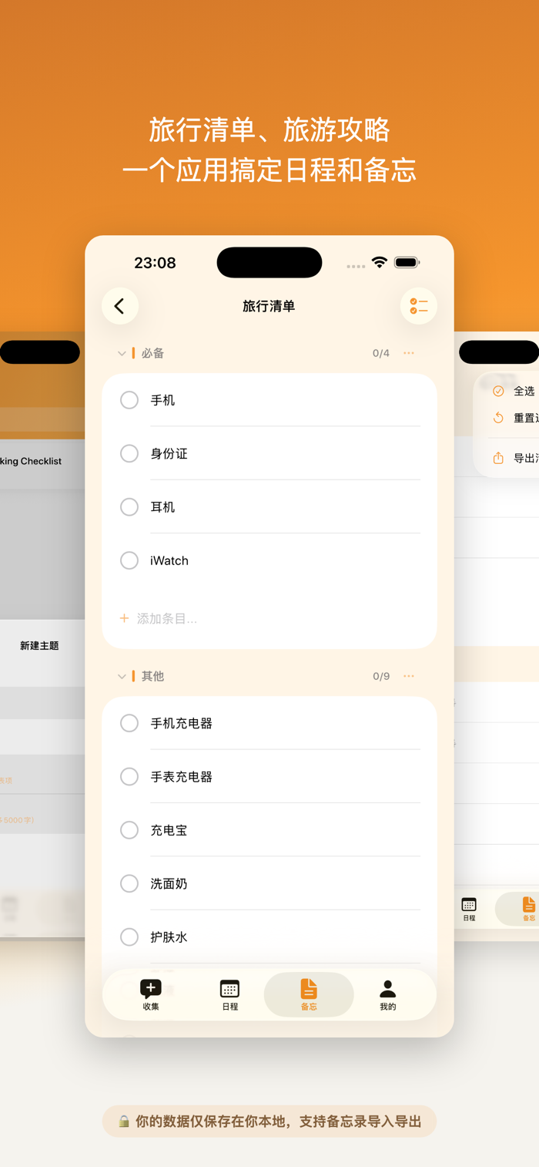
Task: Tap the back arrow button
Action: coord(120,306)
